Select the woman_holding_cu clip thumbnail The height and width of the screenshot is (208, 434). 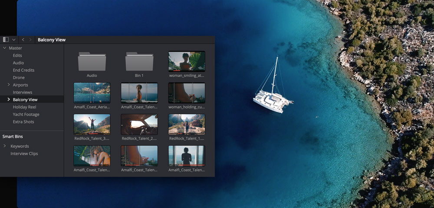187,93
